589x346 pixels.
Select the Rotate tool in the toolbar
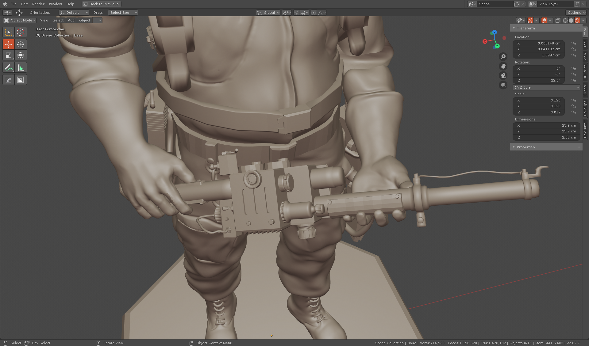pyautogui.click(x=21, y=44)
